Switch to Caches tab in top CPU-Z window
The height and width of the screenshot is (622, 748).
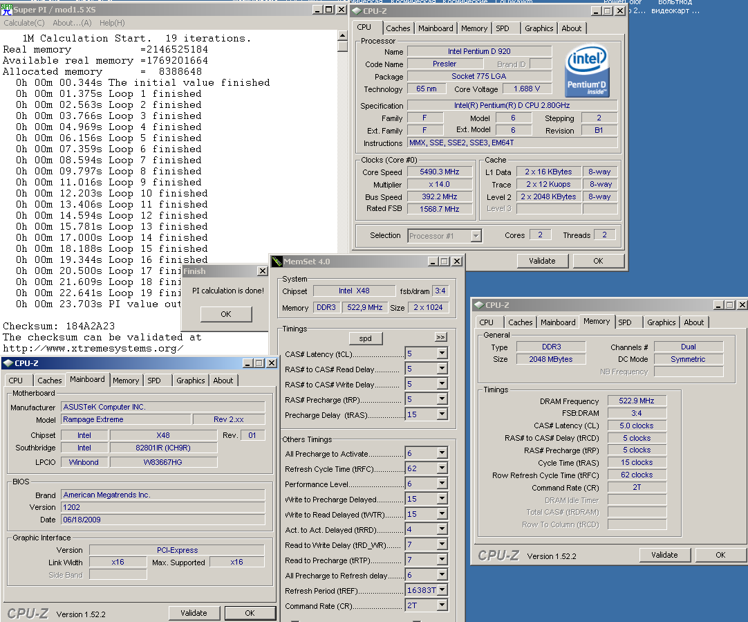pyautogui.click(x=398, y=28)
